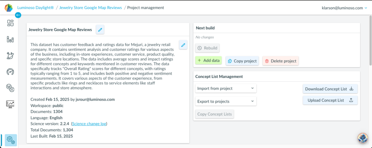Image resolution: width=372 pixels, height=148 pixels.
Task: Click the Language: English text
Action: pyautogui.click(x=46, y=118)
